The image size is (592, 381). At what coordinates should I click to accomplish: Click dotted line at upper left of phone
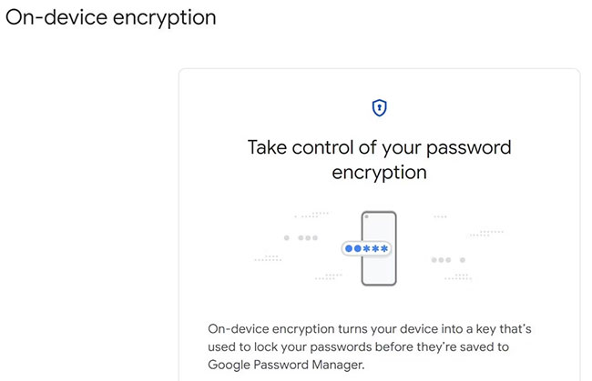pos(314,214)
